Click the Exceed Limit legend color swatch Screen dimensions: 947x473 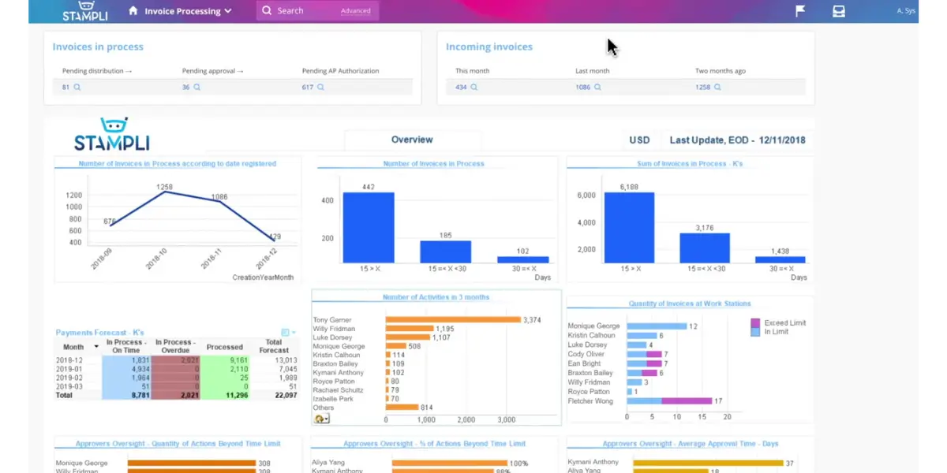point(755,323)
